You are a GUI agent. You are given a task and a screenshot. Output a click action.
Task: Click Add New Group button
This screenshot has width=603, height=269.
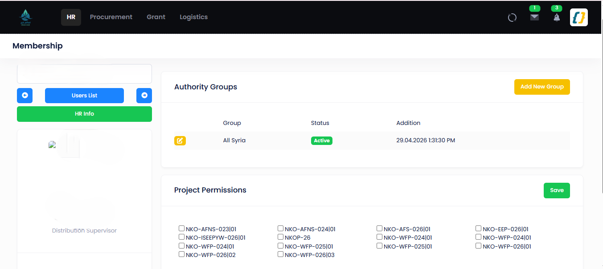[x=542, y=87]
